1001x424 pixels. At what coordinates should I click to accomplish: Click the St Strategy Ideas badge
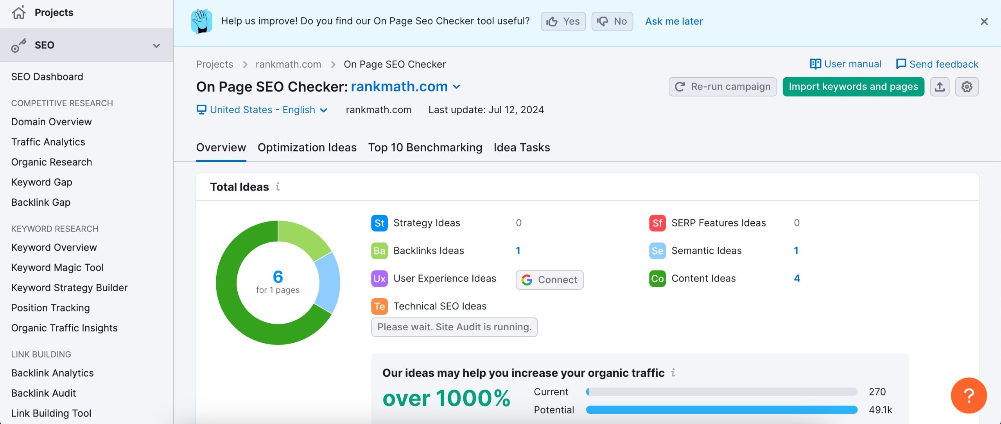[x=379, y=223]
